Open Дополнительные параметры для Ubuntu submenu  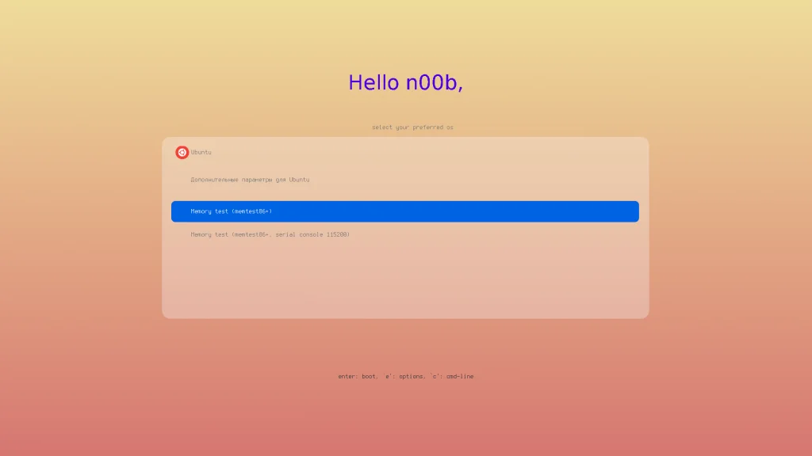250,179
